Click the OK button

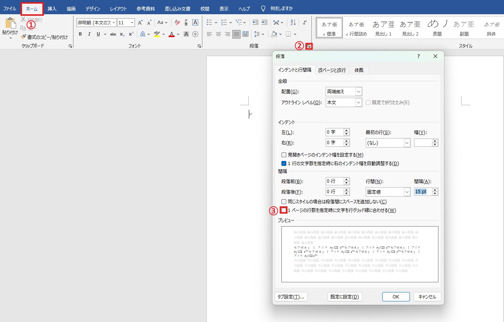(396, 297)
